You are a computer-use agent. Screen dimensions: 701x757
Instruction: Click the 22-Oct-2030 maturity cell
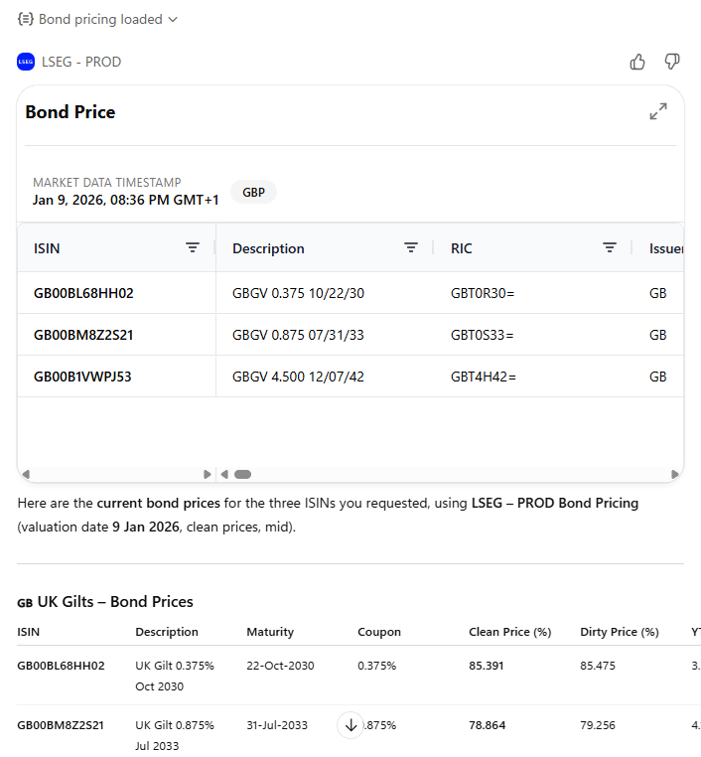280,666
